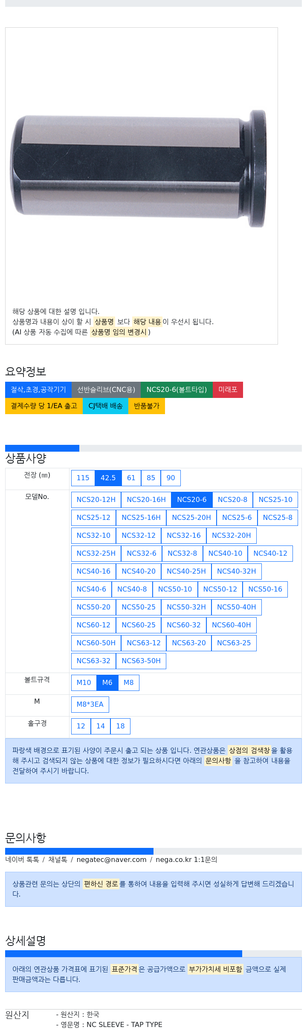Select overall length 42.5
The height and width of the screenshot is (1030, 307).
click(108, 478)
